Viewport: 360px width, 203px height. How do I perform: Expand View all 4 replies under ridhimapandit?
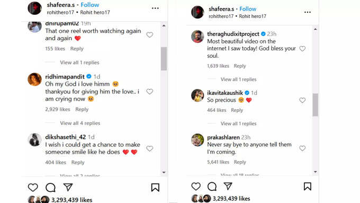[x=80, y=123]
